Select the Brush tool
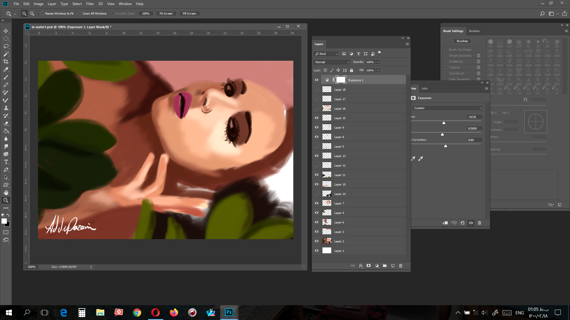Screen dimensions: 570x320 click(6, 77)
